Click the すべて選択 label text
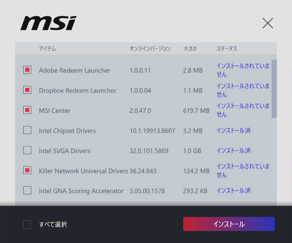This screenshot has height=243, width=292. coord(53,224)
